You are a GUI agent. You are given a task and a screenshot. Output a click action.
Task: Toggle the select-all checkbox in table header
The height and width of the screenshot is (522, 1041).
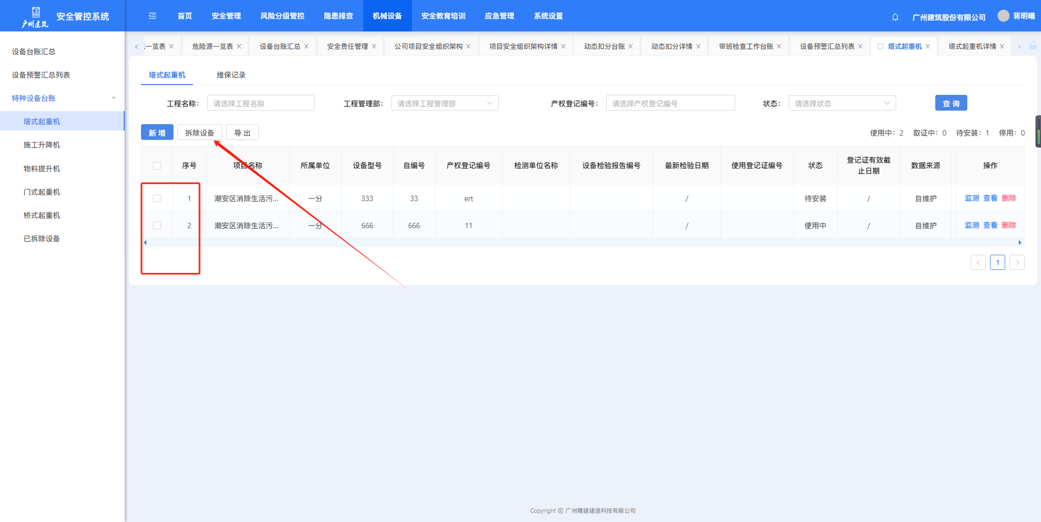[x=157, y=166]
